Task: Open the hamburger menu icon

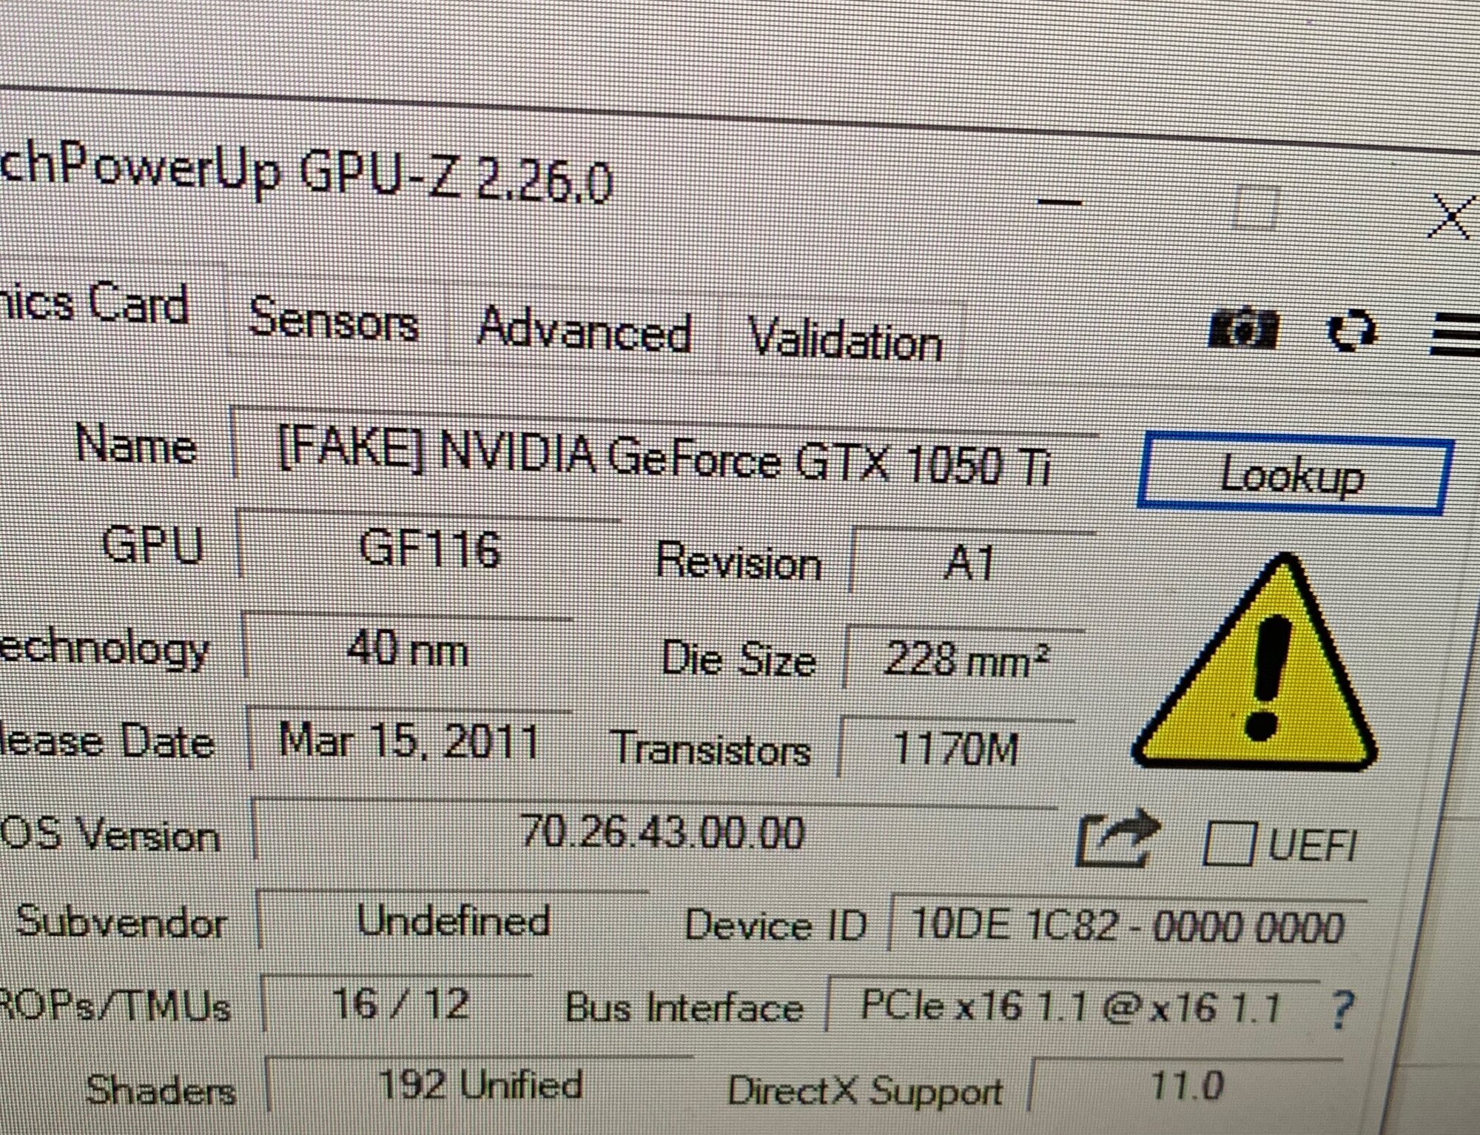Action: click(1456, 334)
